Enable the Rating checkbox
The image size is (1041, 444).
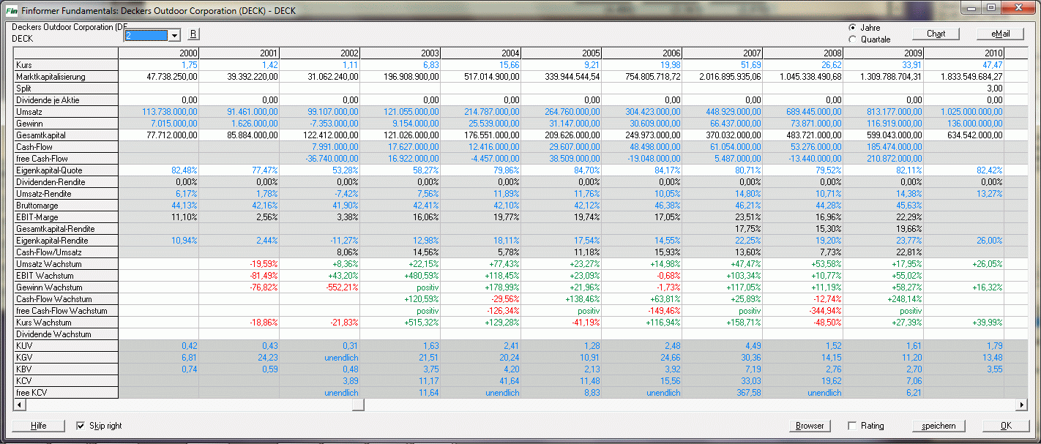(x=852, y=425)
